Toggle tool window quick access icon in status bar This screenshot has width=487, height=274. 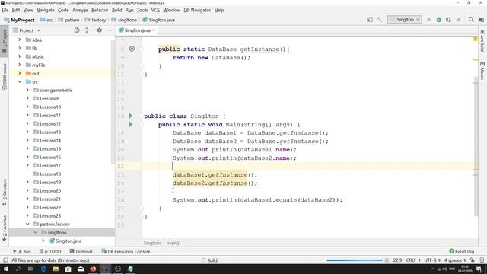(5, 260)
